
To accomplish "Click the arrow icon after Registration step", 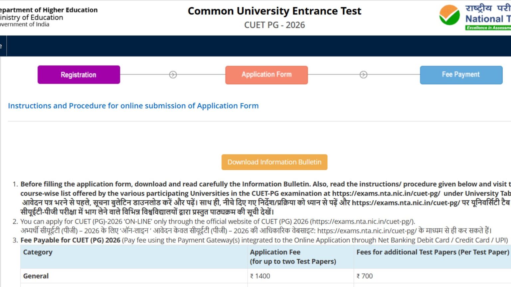I will (172, 75).
